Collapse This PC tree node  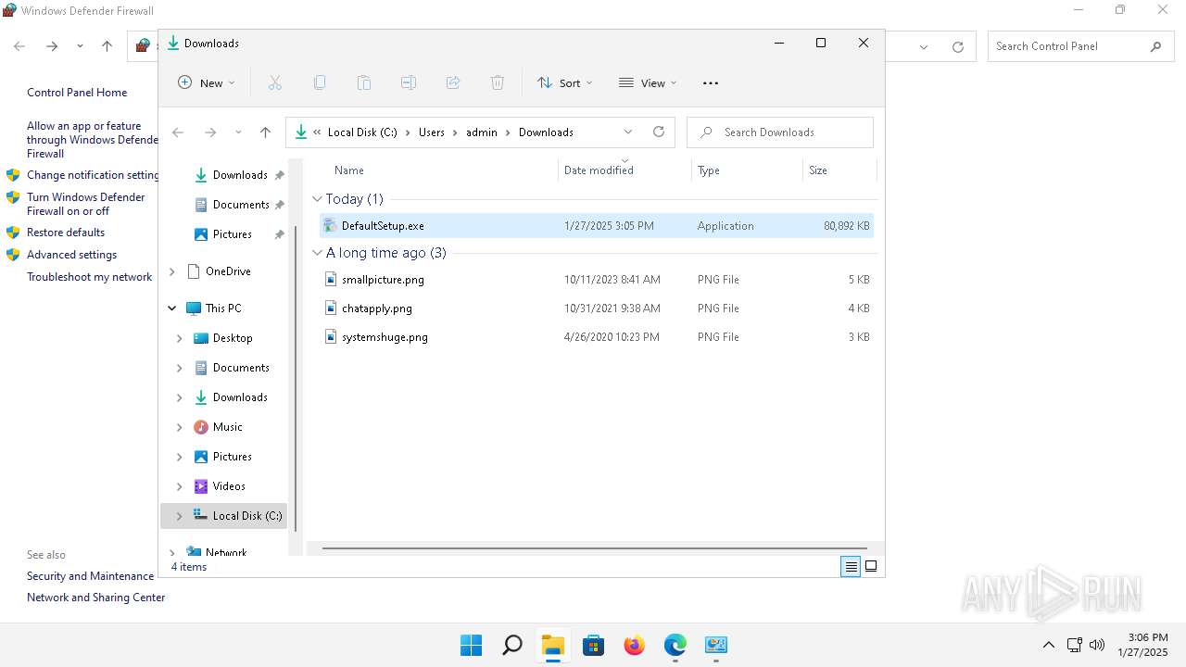(x=172, y=308)
